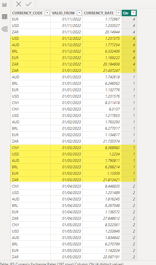156x265 pixels.
Task: Open CURRENCY_RATE column filter dropdown
Action: pyautogui.click(x=118, y=13)
